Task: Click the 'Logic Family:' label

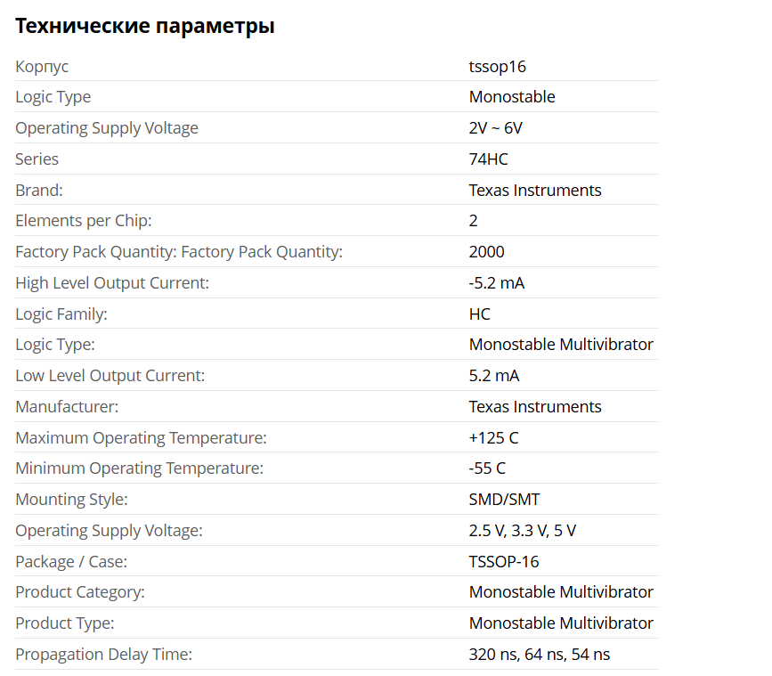Action: 61,314
